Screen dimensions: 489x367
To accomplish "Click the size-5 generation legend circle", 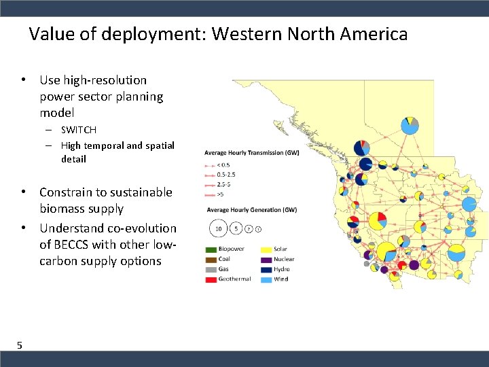I will coord(236,229).
